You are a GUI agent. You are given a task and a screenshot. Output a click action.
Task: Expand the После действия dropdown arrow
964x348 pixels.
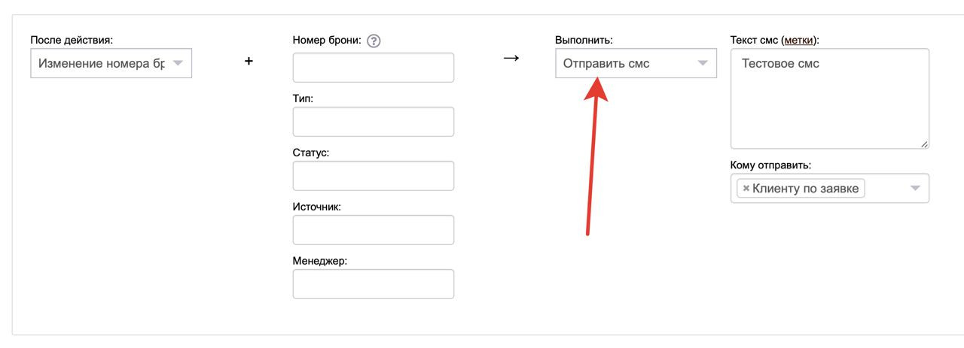(x=178, y=63)
